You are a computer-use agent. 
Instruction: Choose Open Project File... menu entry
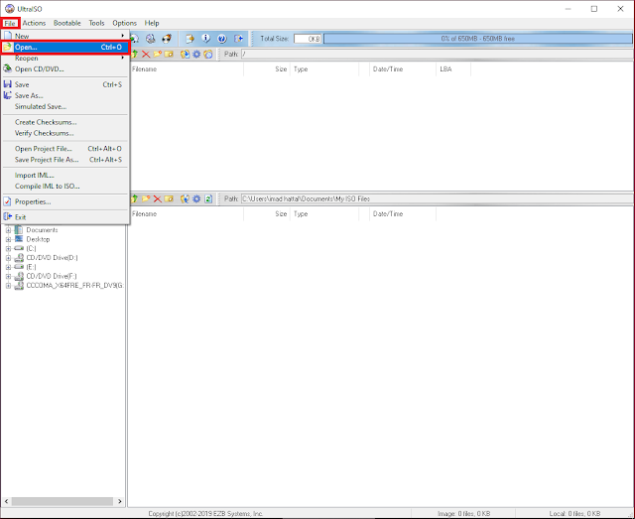pos(64,149)
